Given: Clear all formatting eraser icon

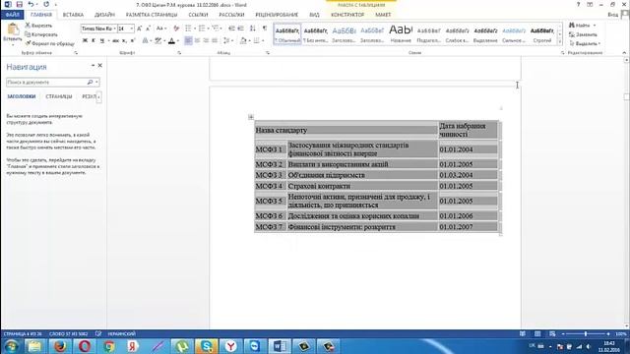Looking at the screenshot, I should [x=176, y=29].
